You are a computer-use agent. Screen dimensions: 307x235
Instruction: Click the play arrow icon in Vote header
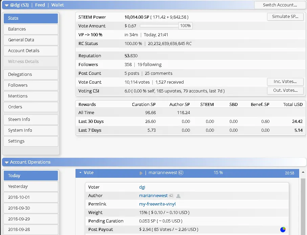click(x=141, y=173)
